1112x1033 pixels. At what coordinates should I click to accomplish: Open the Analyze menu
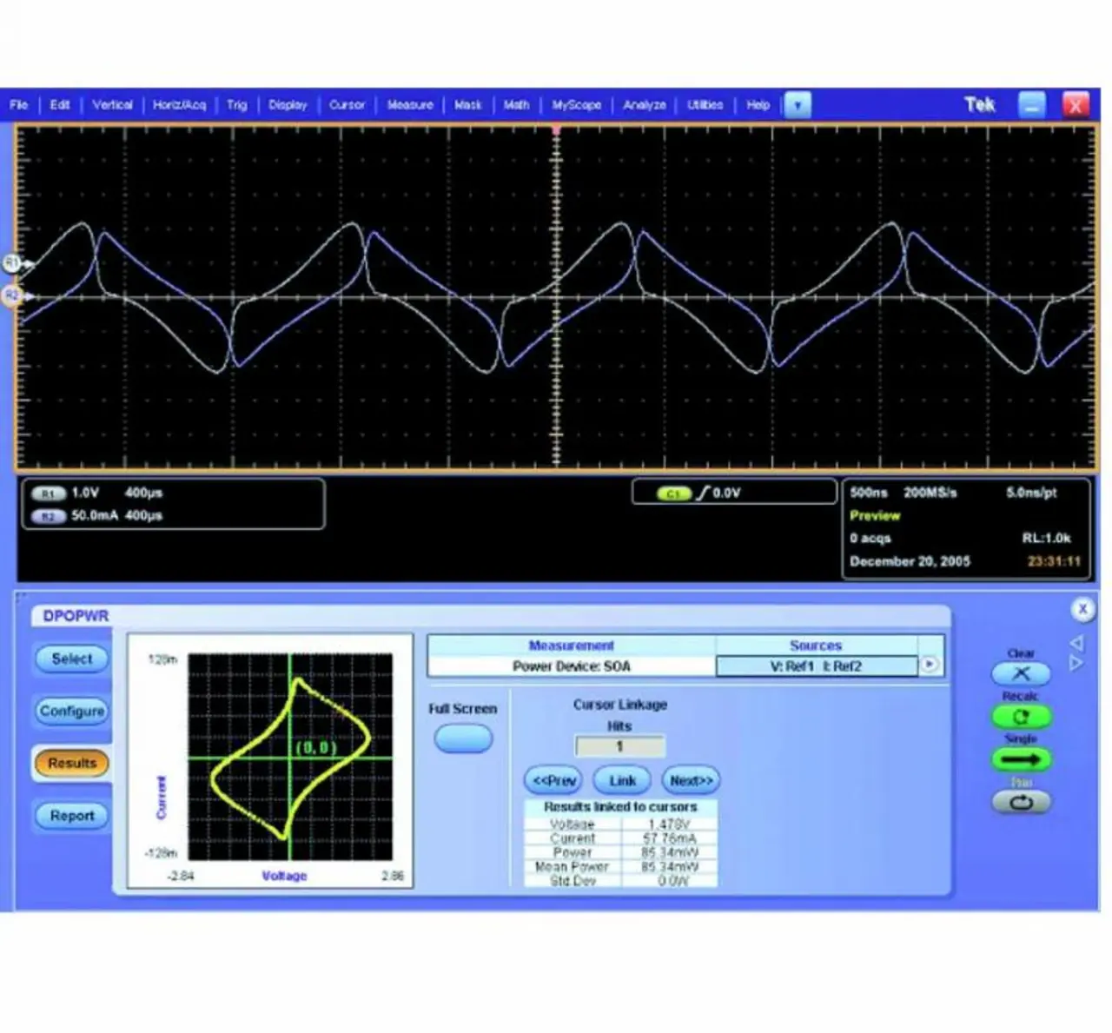(645, 105)
